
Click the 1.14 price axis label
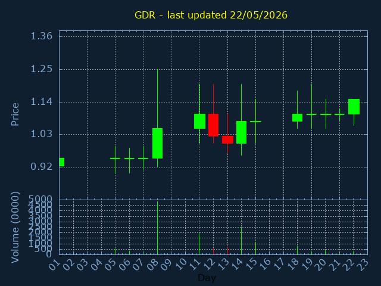pos(41,102)
